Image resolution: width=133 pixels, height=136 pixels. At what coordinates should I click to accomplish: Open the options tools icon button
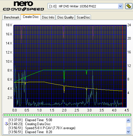129,6
